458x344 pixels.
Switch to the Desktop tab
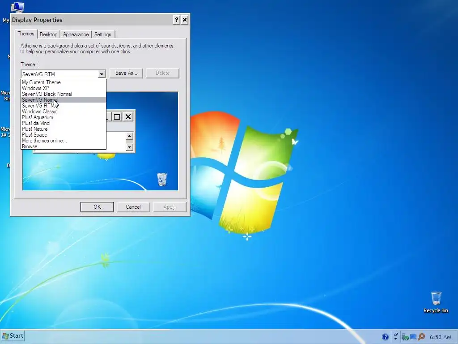pos(48,34)
